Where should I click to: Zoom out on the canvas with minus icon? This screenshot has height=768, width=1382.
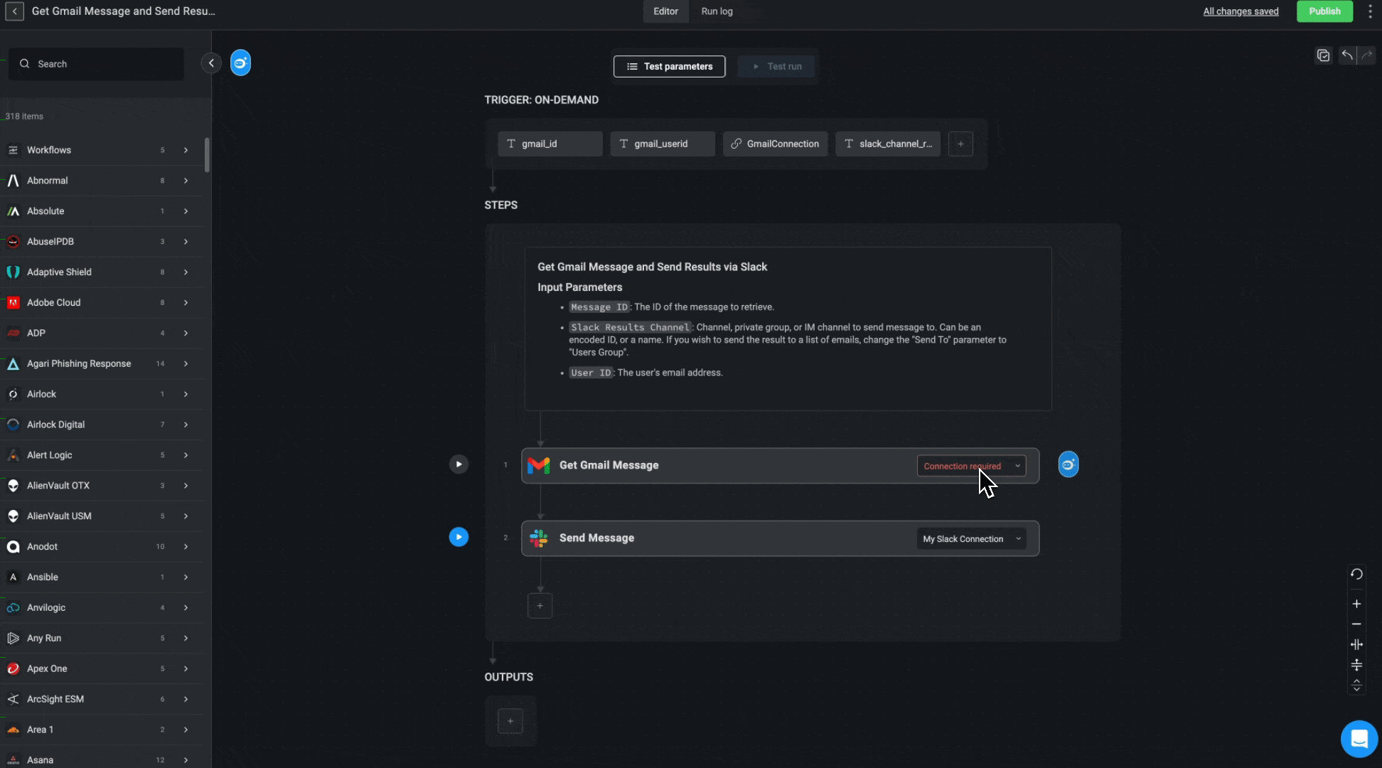point(1356,624)
